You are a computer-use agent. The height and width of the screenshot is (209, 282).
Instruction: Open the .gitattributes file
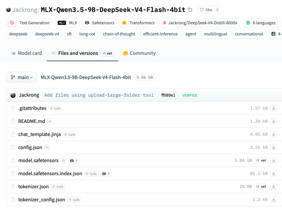(32, 108)
